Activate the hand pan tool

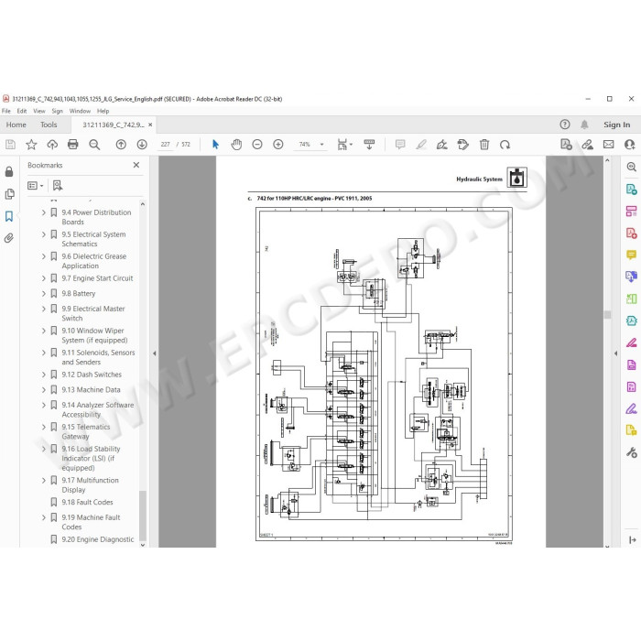(236, 145)
